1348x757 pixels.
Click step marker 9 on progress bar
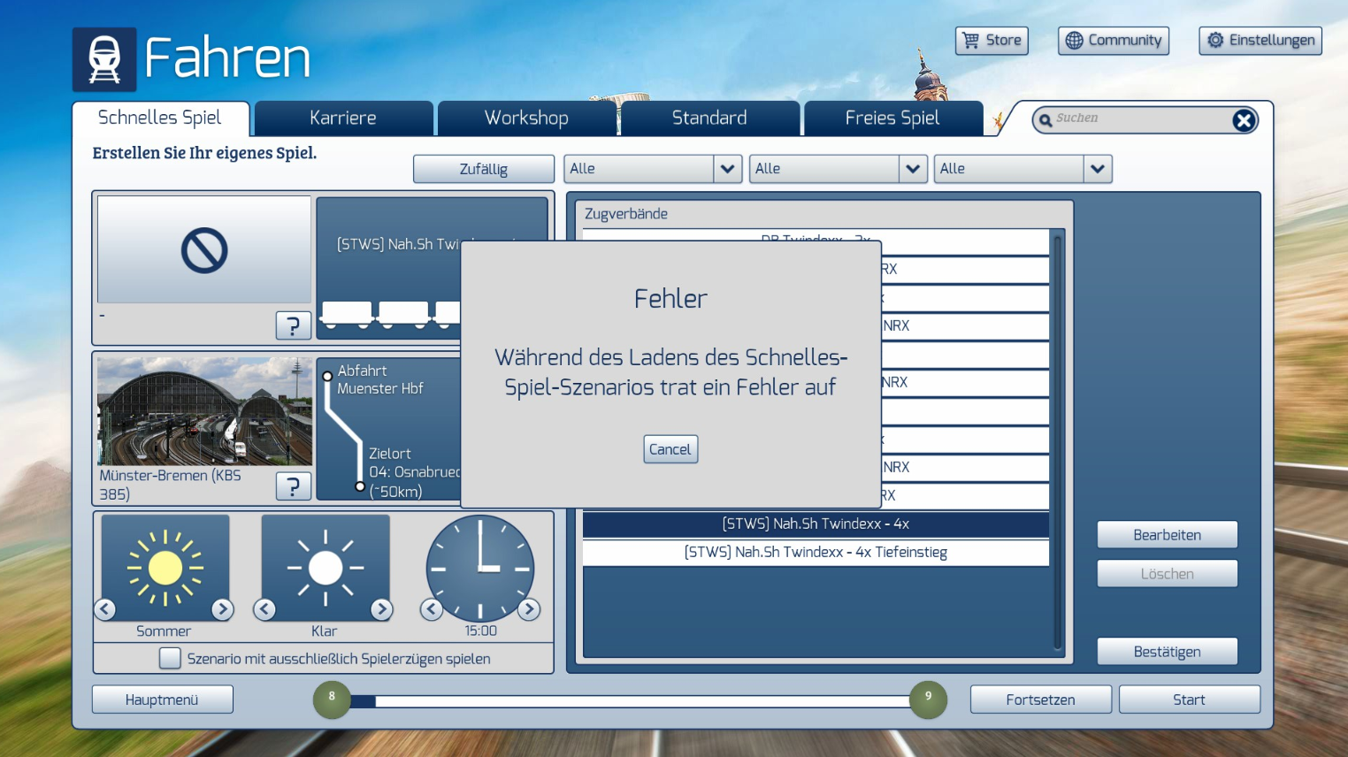928,700
